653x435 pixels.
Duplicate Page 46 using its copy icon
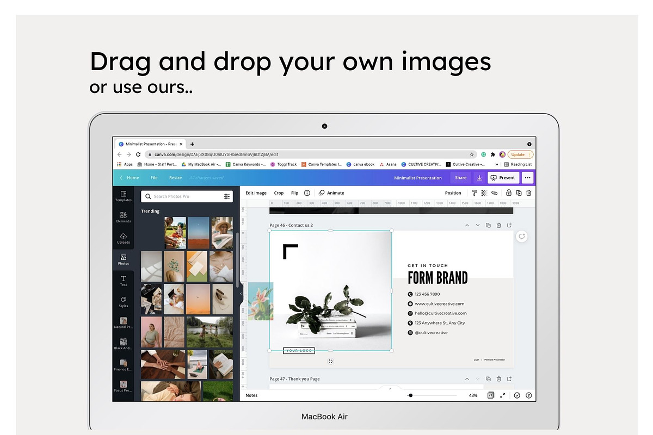(488, 225)
